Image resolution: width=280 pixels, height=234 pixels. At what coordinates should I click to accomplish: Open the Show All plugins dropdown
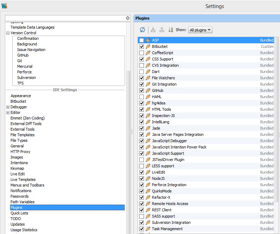(x=200, y=30)
